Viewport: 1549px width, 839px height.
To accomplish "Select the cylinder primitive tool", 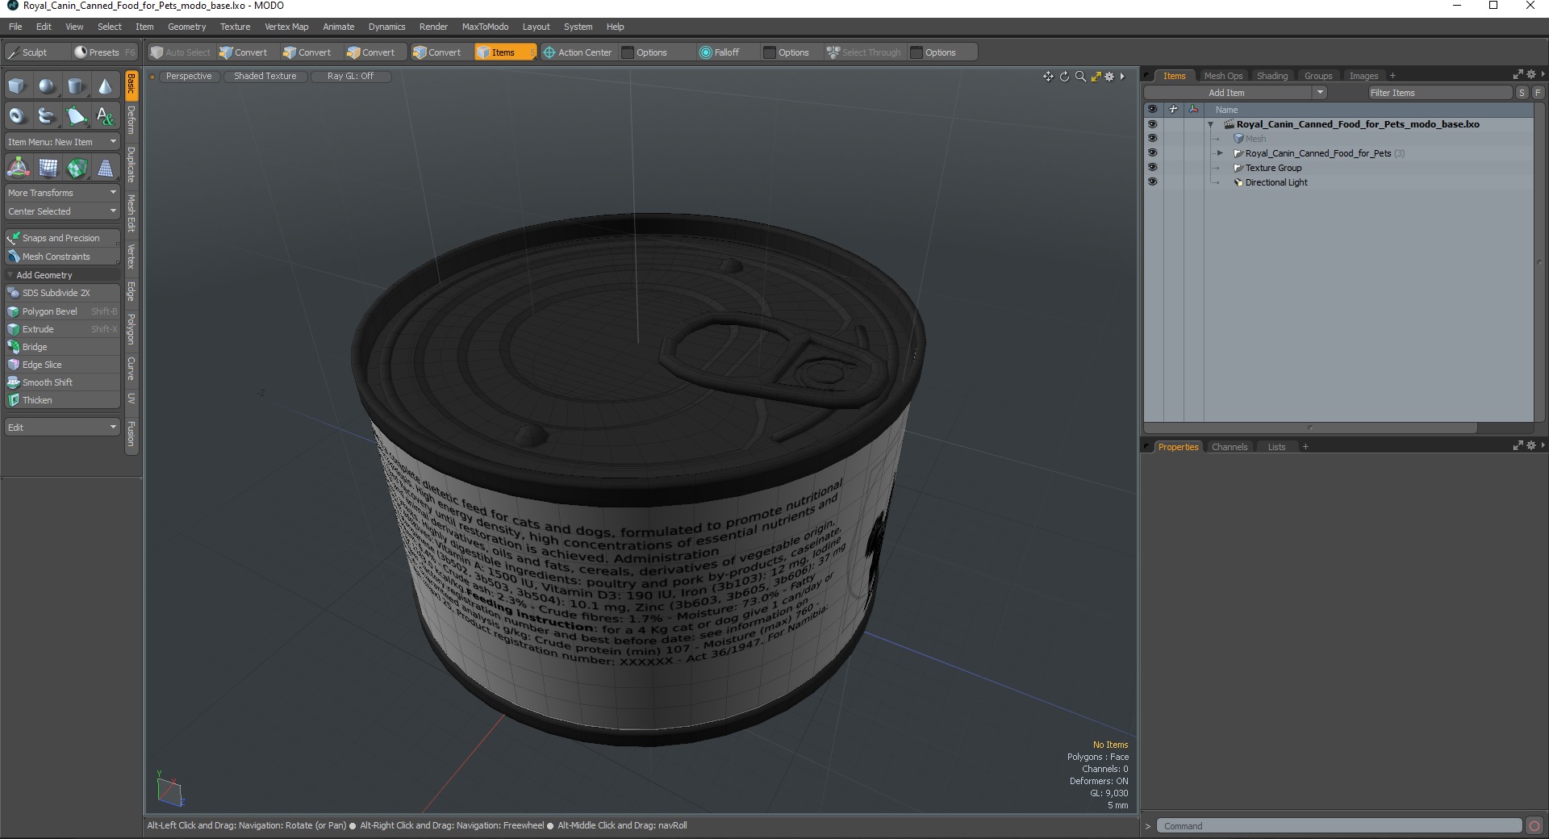I will click(x=76, y=86).
